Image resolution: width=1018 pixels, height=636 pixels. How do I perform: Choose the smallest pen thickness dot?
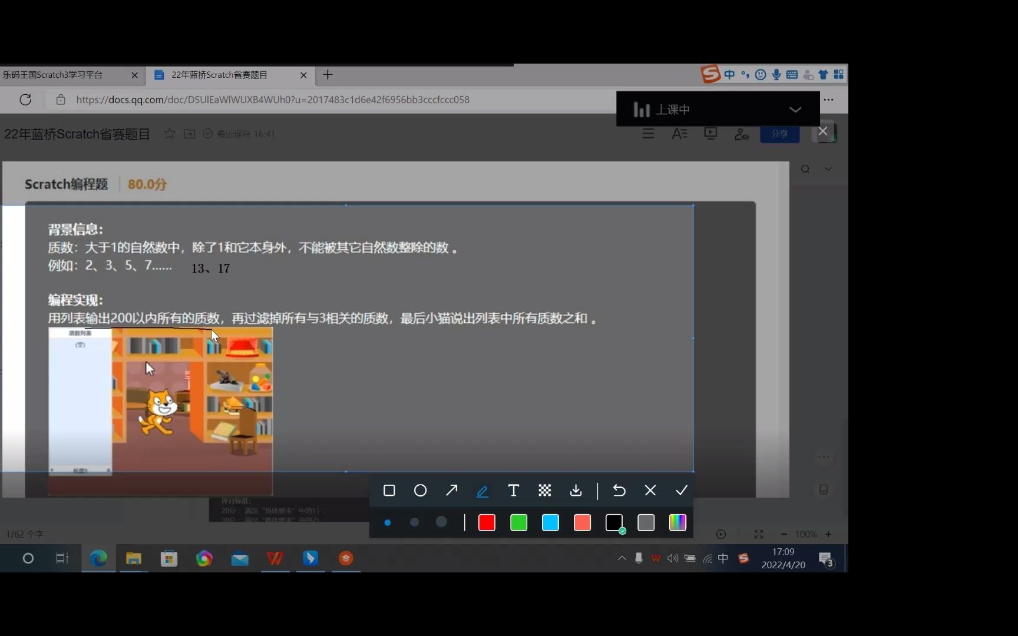pos(388,522)
